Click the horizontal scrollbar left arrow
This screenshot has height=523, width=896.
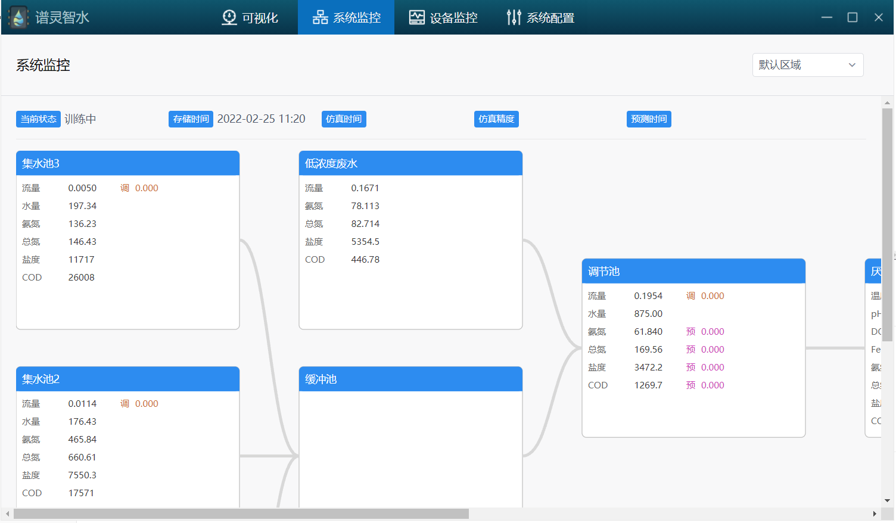(x=7, y=513)
